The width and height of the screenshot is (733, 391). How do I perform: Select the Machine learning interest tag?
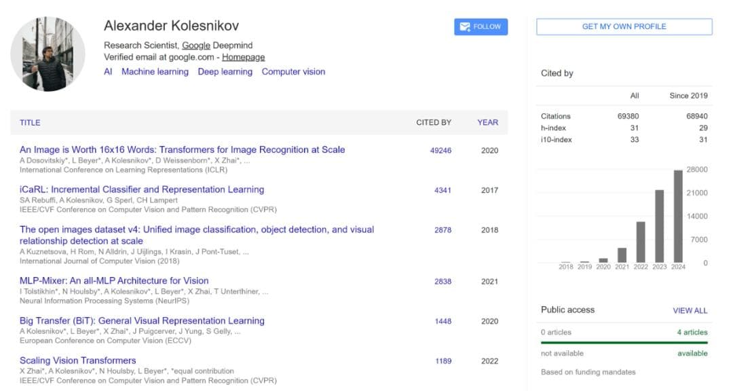pos(155,72)
